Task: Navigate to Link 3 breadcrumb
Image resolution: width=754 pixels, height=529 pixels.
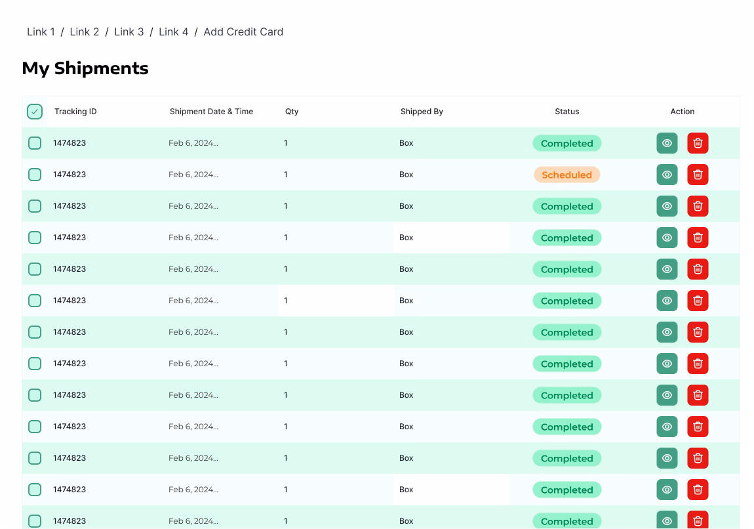Action: tap(129, 32)
